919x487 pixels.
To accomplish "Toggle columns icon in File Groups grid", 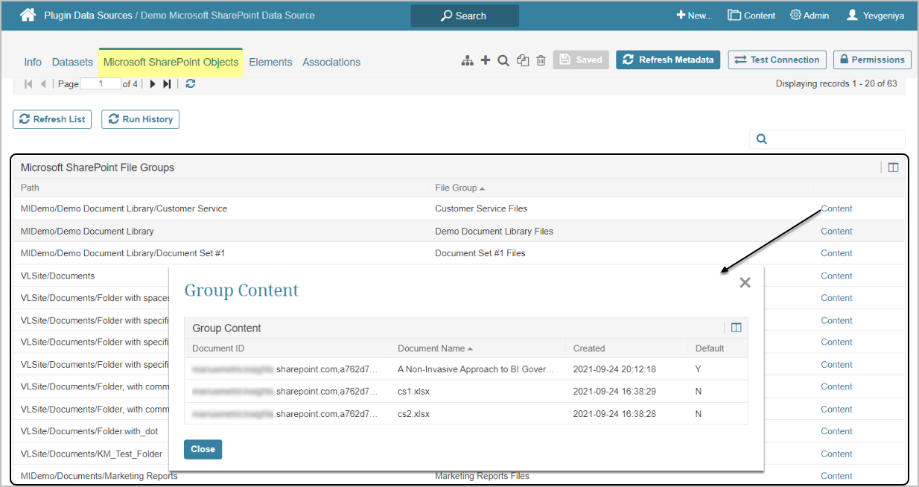I will tap(893, 168).
